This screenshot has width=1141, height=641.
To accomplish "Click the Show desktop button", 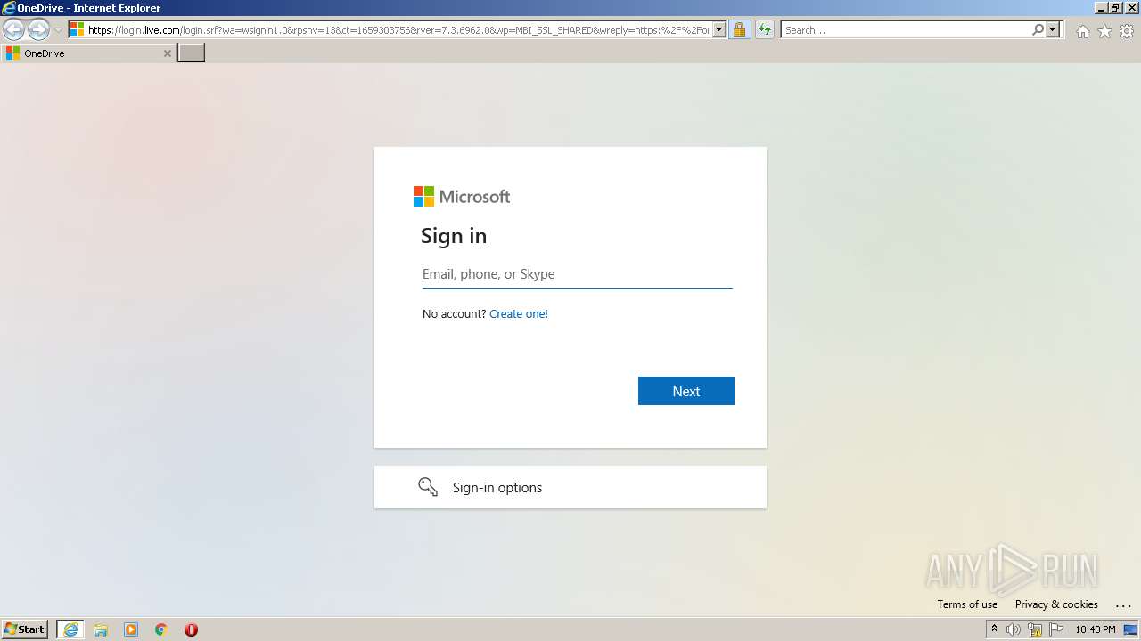I will pos(1130,629).
